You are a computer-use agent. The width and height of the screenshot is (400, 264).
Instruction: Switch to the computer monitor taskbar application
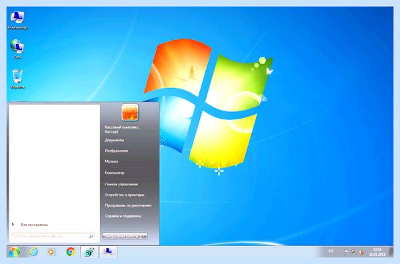[108, 252]
